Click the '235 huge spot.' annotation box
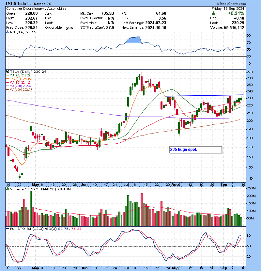The height and width of the screenshot is (271, 261). (195, 150)
